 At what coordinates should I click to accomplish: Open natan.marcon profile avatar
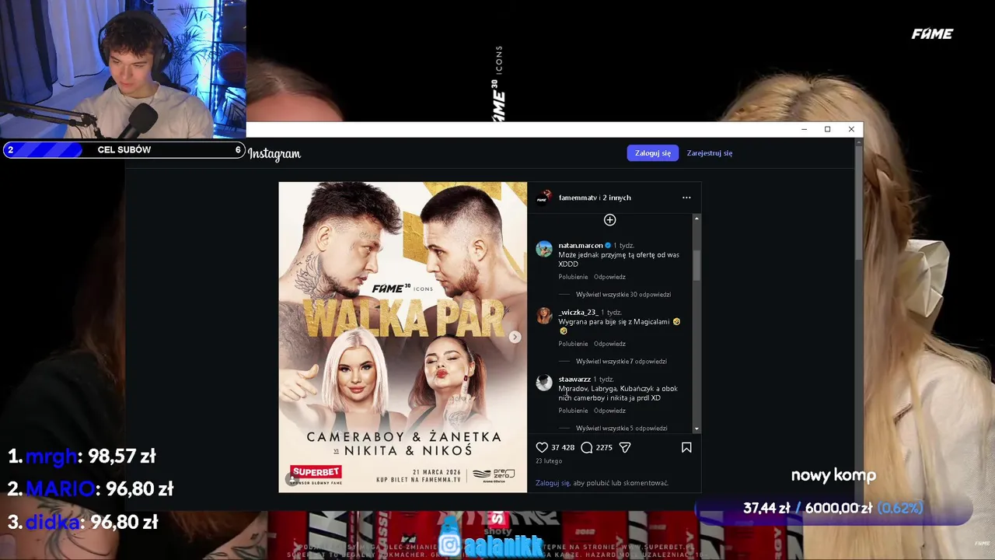pyautogui.click(x=544, y=249)
